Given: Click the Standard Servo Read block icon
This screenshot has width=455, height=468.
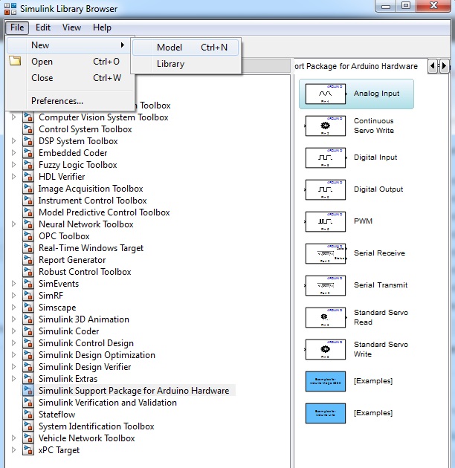Looking at the screenshot, I should [326, 317].
